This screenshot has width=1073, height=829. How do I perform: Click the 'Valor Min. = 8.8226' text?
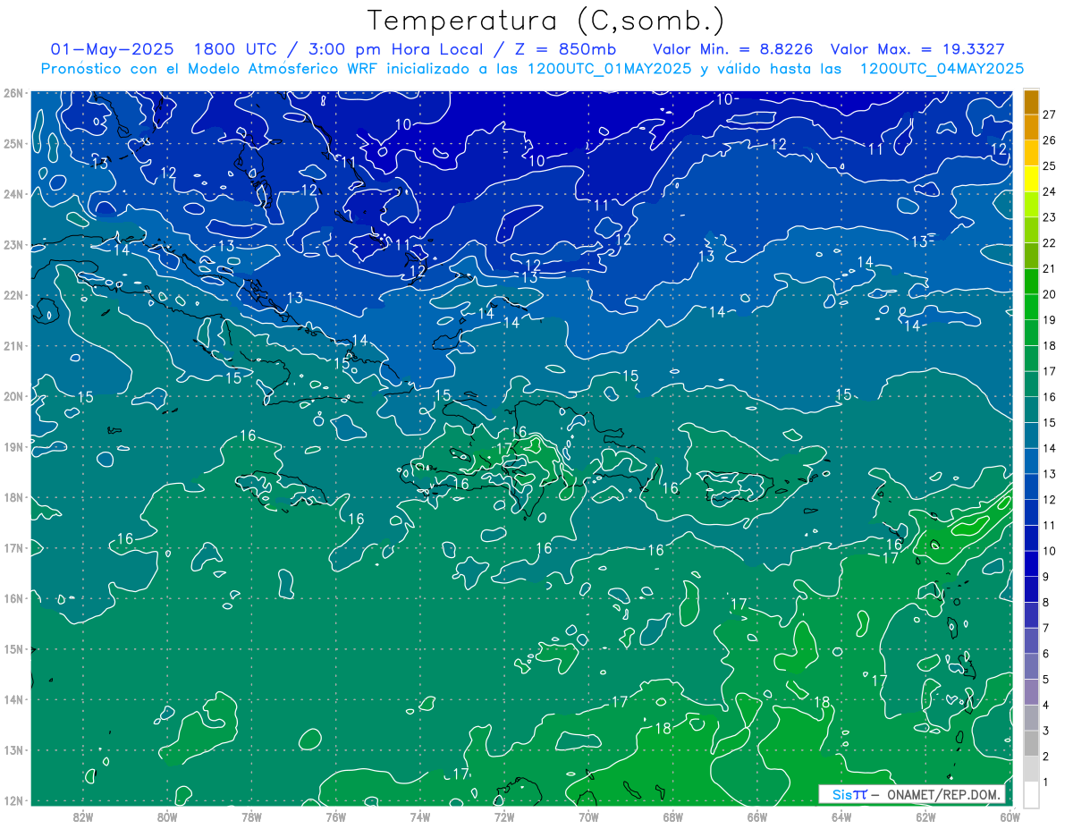point(732,49)
